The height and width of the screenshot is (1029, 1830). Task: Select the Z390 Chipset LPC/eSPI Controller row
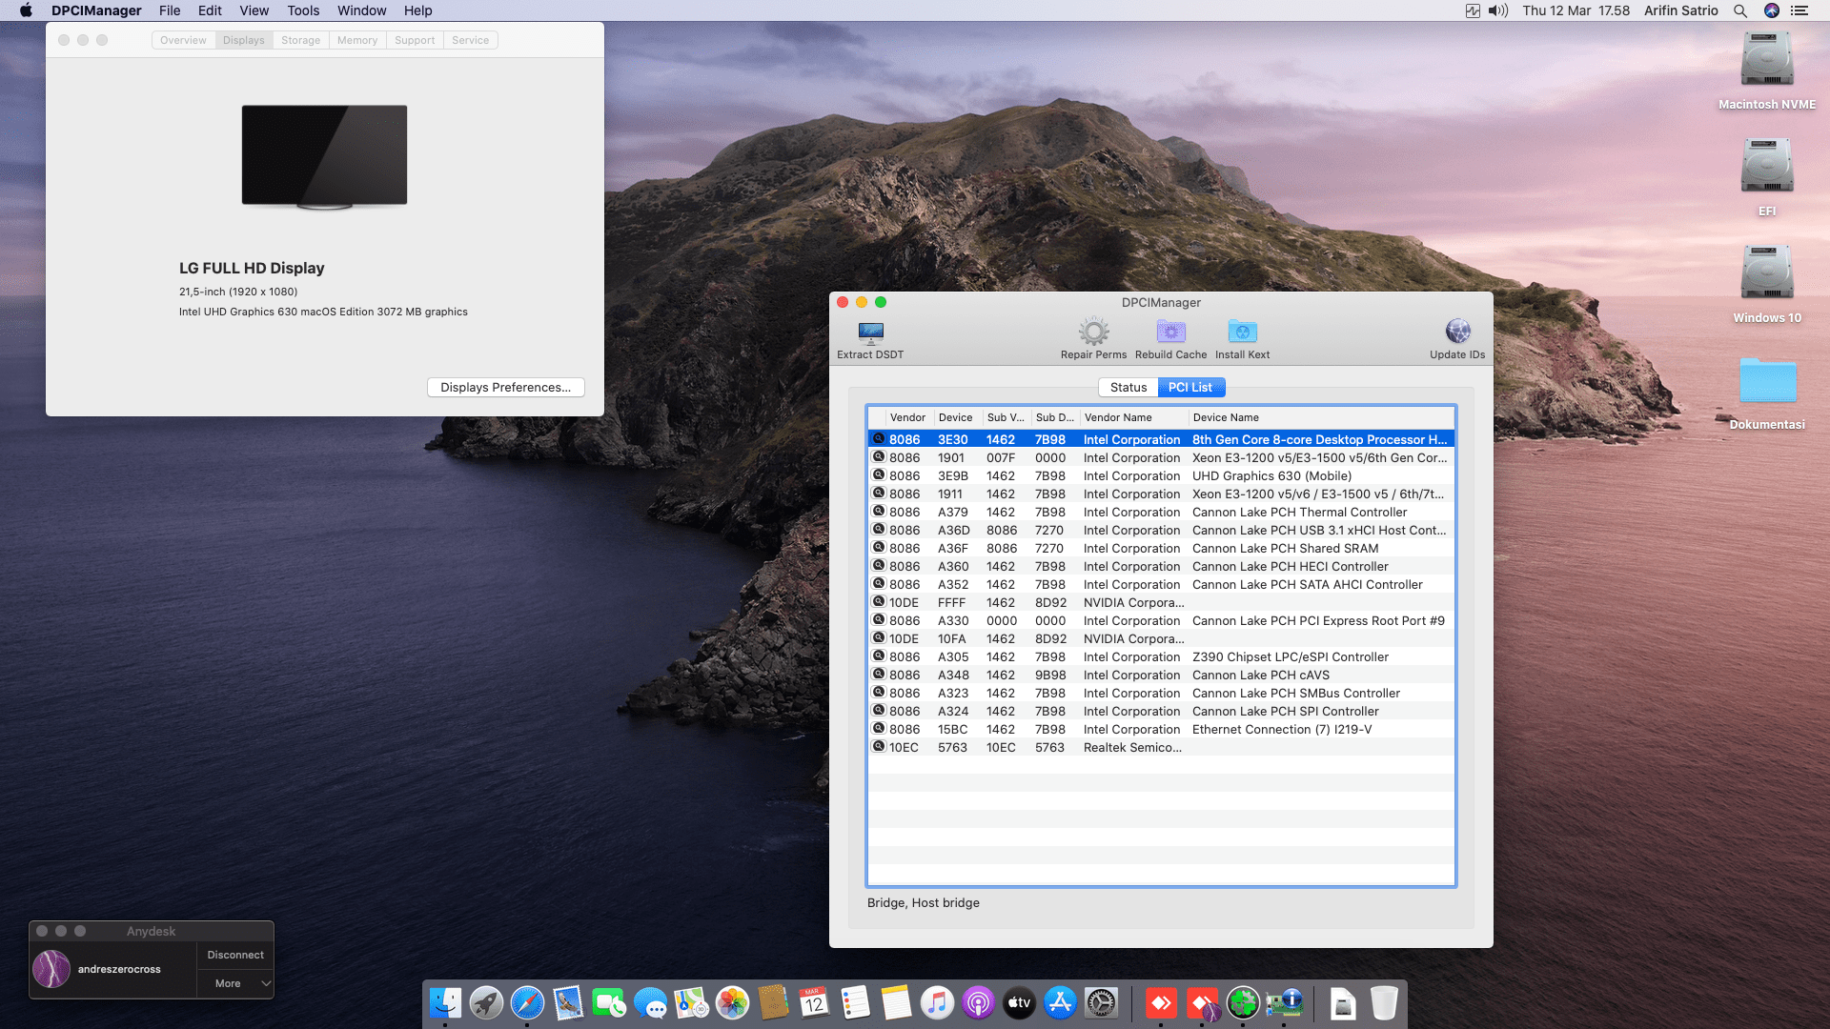coord(1161,656)
